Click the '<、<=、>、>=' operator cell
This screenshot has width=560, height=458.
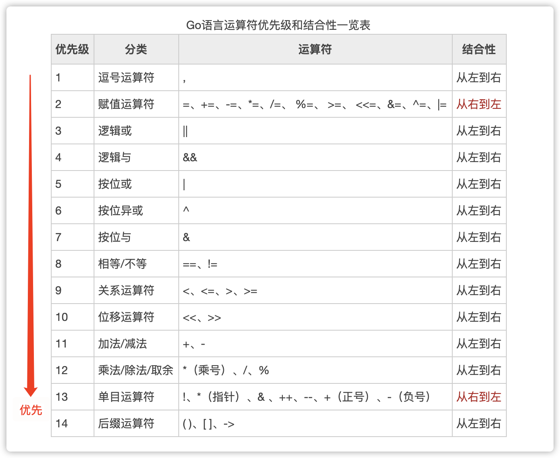coord(315,290)
